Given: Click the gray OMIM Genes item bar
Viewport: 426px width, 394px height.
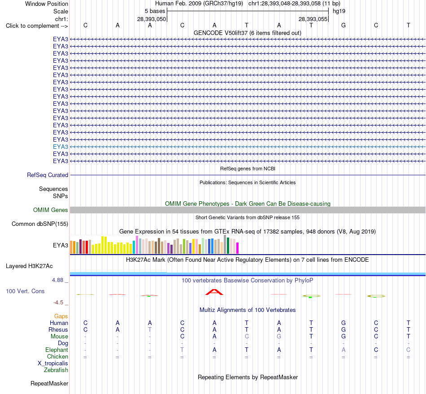Looking at the screenshot, I should (x=248, y=210).
